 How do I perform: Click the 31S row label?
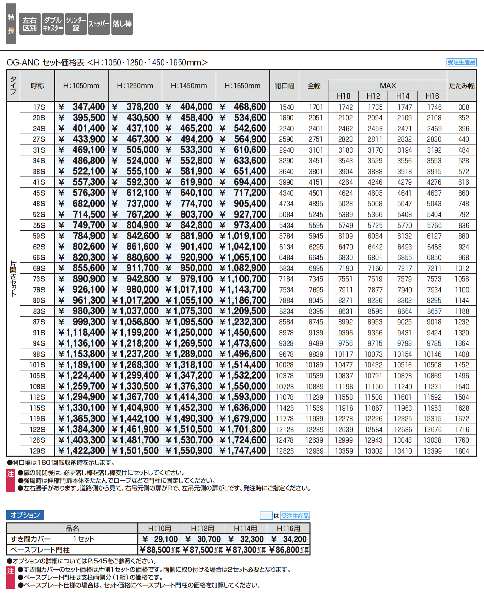[x=39, y=150]
